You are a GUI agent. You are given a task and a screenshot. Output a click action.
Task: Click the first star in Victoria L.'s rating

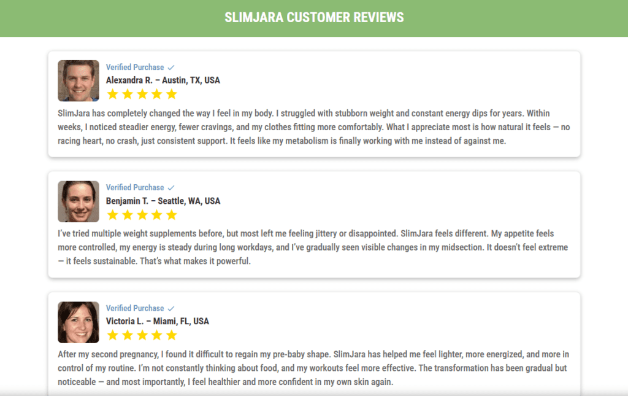coord(113,335)
